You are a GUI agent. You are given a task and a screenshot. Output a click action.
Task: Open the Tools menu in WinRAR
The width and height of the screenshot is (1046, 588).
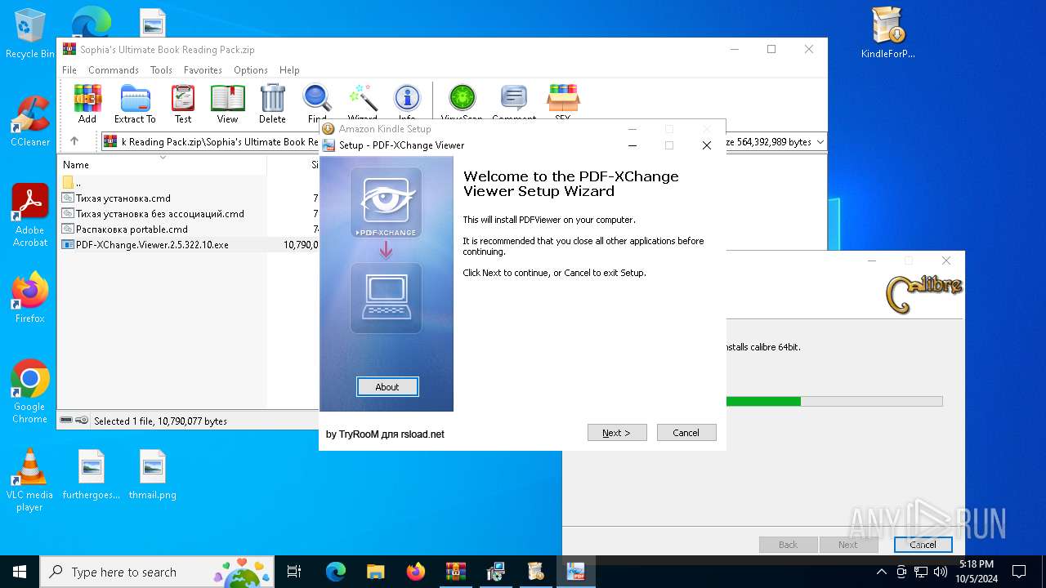click(161, 70)
